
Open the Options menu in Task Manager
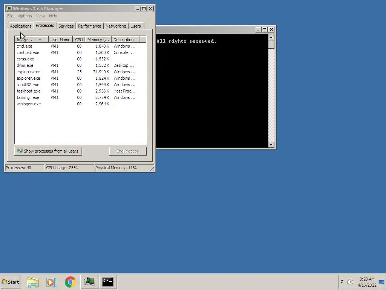pyautogui.click(x=25, y=16)
